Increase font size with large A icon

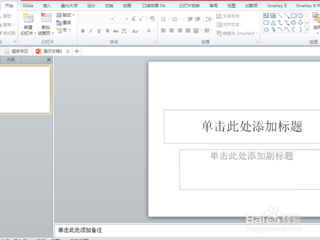[133, 19]
